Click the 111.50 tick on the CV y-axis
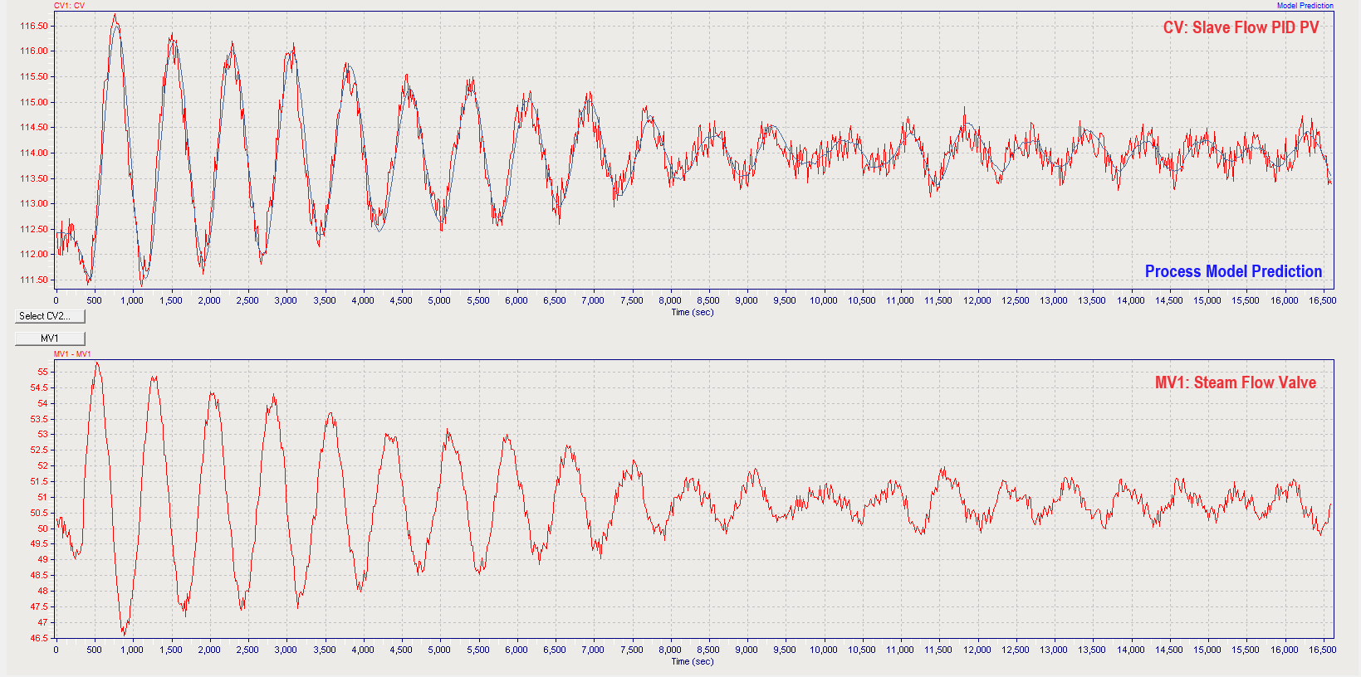The height and width of the screenshot is (677, 1361). click(34, 280)
